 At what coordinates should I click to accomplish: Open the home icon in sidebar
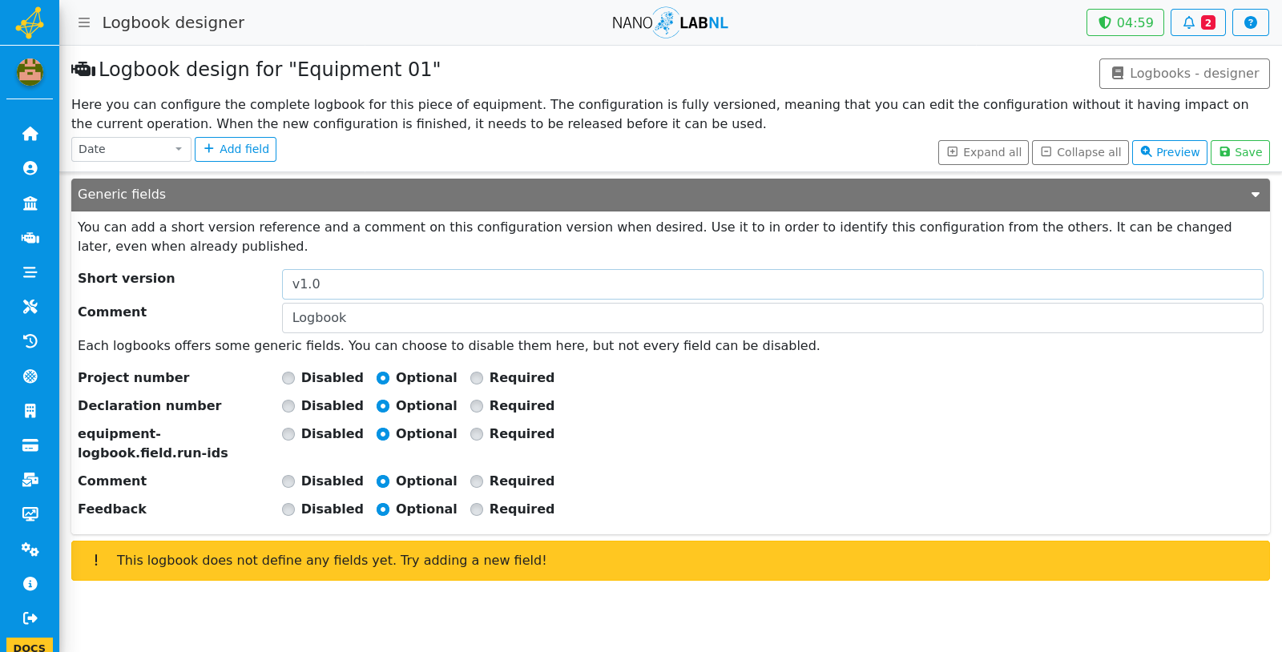[x=30, y=134]
